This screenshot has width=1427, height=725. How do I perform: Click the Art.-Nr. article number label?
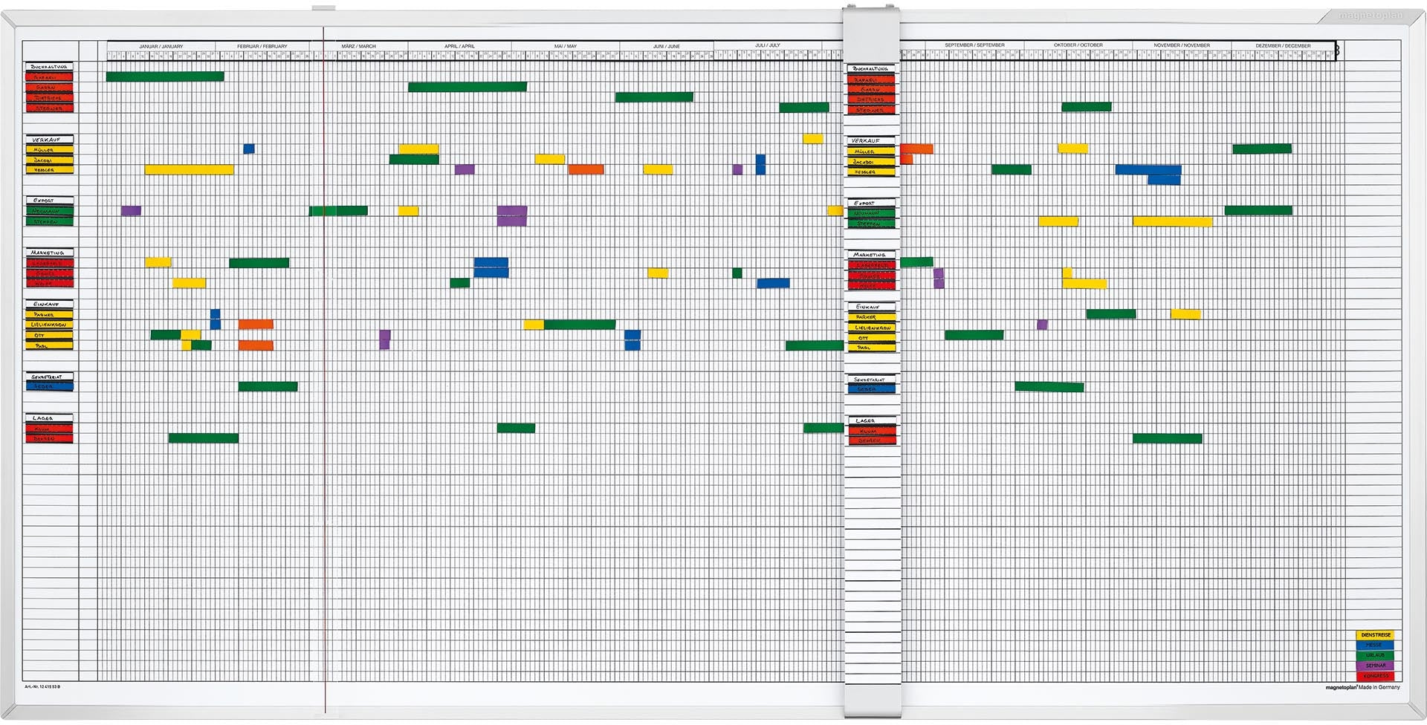click(42, 687)
